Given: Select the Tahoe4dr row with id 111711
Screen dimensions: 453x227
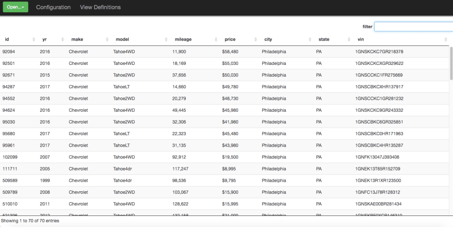Looking at the screenshot, I should pyautogui.click(x=8, y=169).
